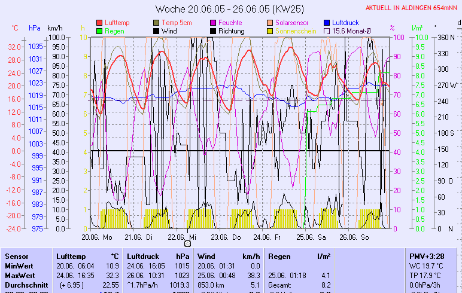The image size is (462, 293).
Task: Select the 20.06. Mo date label
Action: click(x=97, y=237)
